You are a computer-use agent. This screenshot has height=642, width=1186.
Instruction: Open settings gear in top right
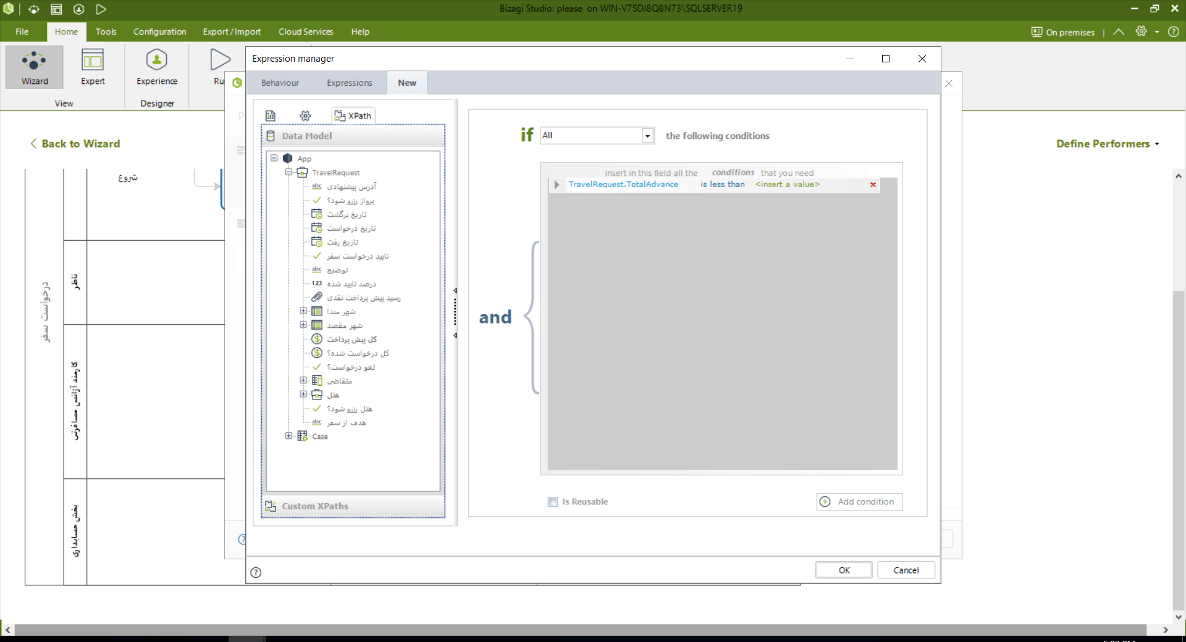pos(1141,31)
